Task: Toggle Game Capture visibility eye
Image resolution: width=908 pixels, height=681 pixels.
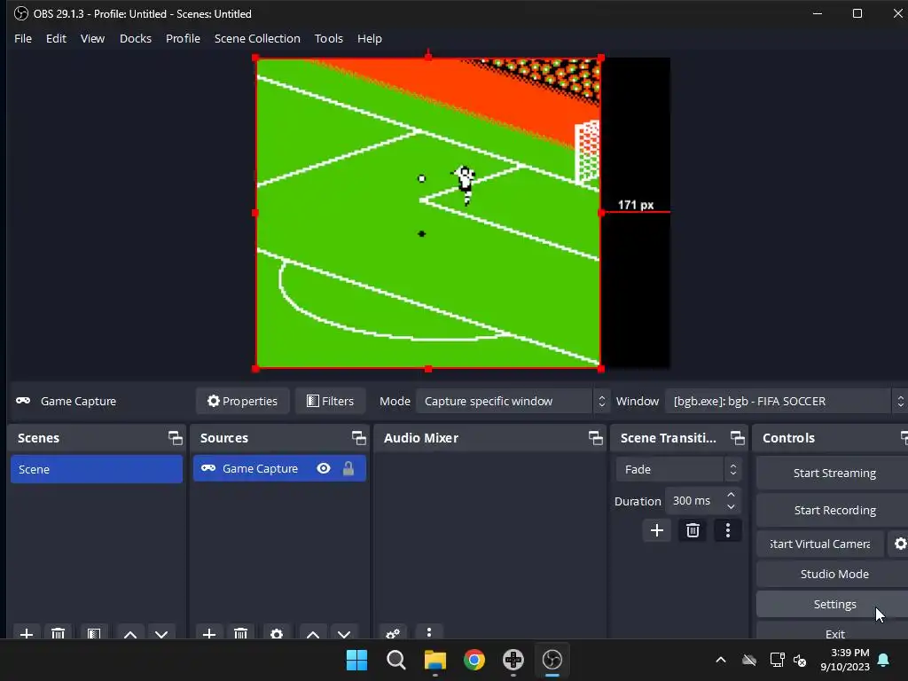Action: [324, 468]
